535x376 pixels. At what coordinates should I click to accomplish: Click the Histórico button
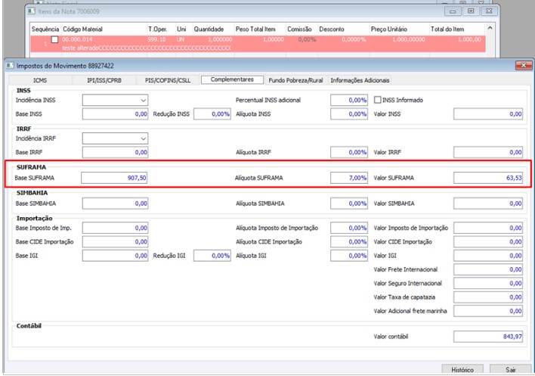tap(461, 369)
